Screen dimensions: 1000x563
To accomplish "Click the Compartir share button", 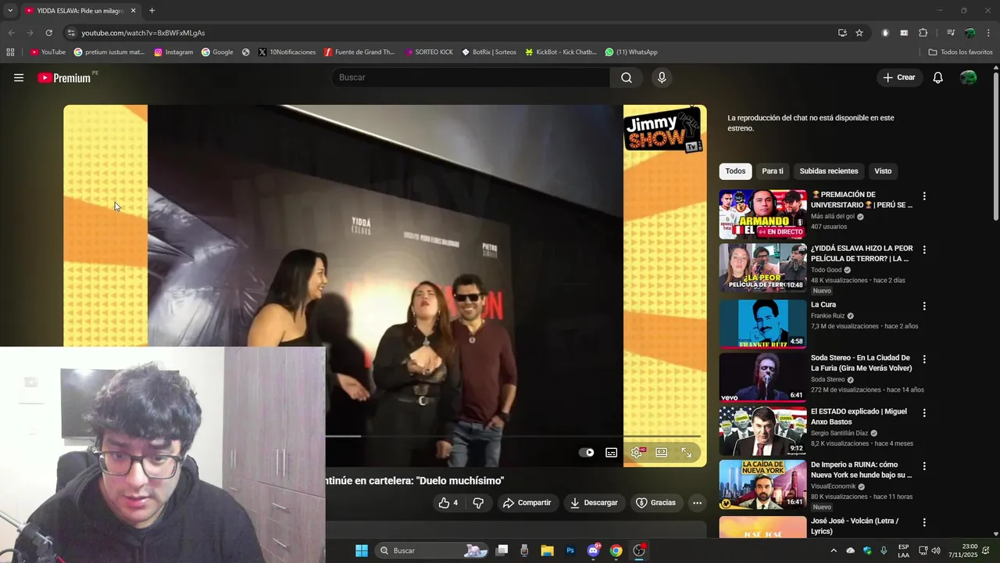I will [527, 503].
